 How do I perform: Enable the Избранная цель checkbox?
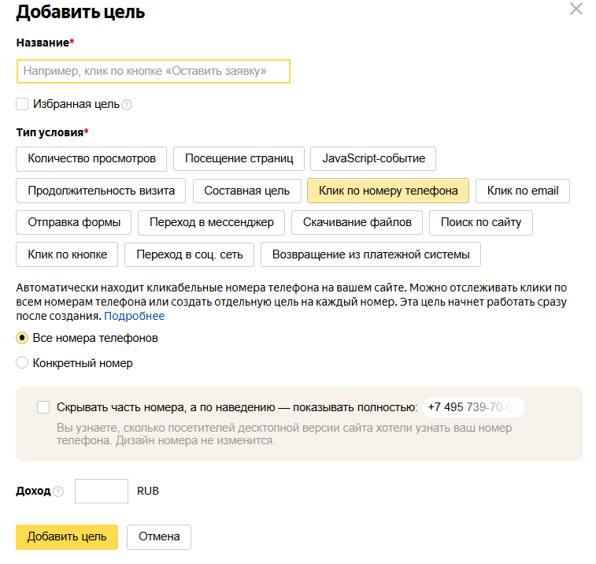(x=22, y=104)
